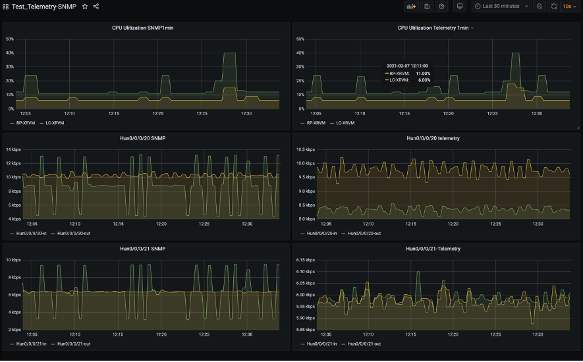Click the Add panel icon
Viewport: 583px width, 362px height.
[412, 7]
